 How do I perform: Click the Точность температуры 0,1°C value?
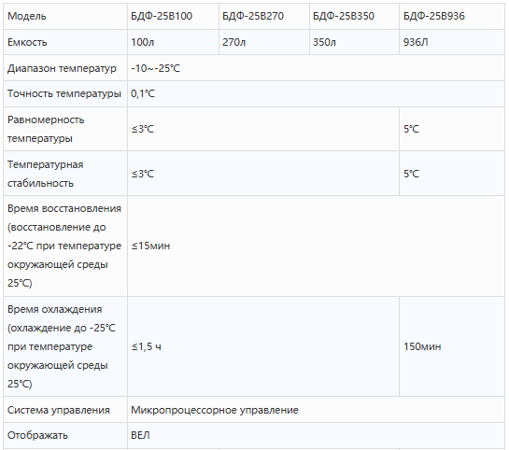(x=143, y=93)
